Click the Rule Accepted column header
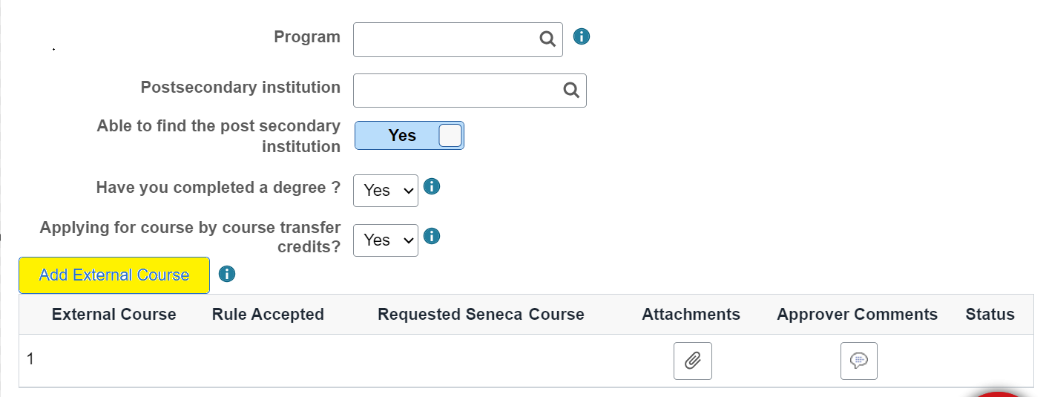Viewport: 1046px width, 397px height. point(268,315)
